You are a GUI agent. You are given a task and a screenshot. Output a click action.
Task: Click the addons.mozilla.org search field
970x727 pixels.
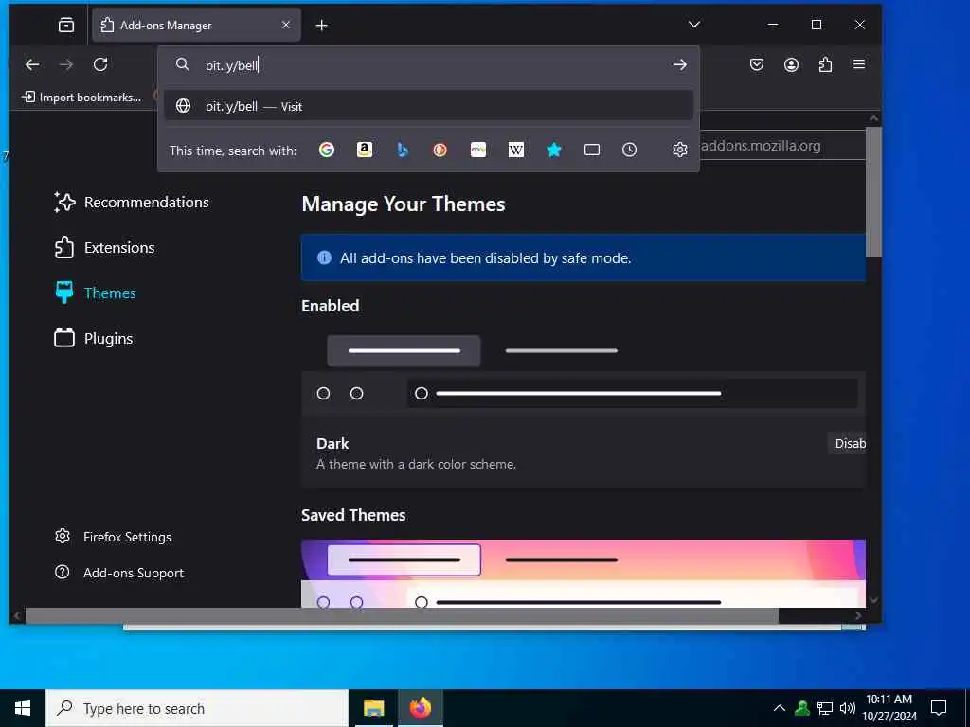pyautogui.click(x=782, y=146)
